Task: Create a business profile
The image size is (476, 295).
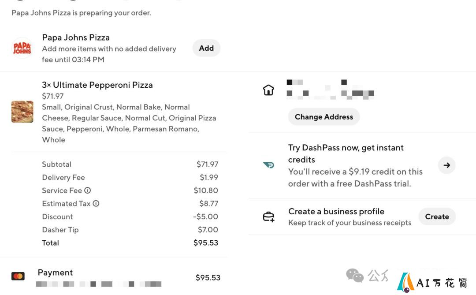Action: 437,217
